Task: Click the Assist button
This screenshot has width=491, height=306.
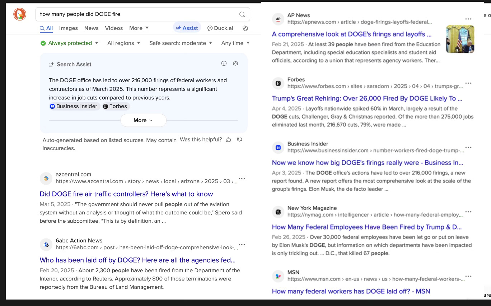Action: tap(187, 28)
